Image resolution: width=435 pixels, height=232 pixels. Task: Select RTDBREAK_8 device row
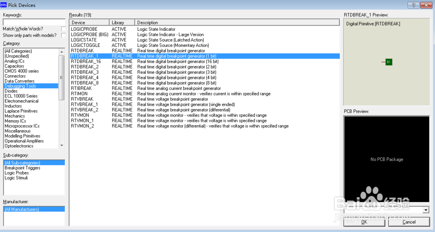point(204,83)
